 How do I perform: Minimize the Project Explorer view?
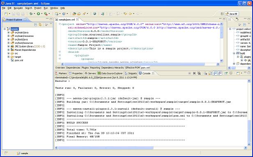pyautogui.click(x=47, y=19)
